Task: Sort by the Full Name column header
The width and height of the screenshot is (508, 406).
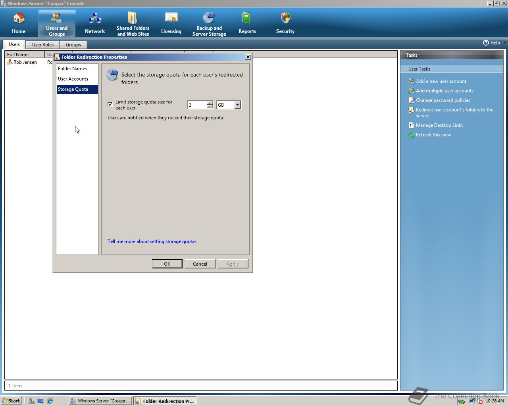Action: click(25, 54)
